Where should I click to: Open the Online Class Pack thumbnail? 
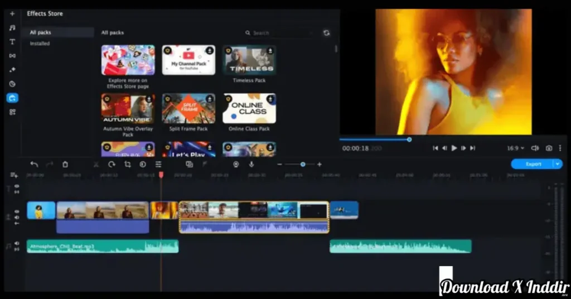point(249,108)
